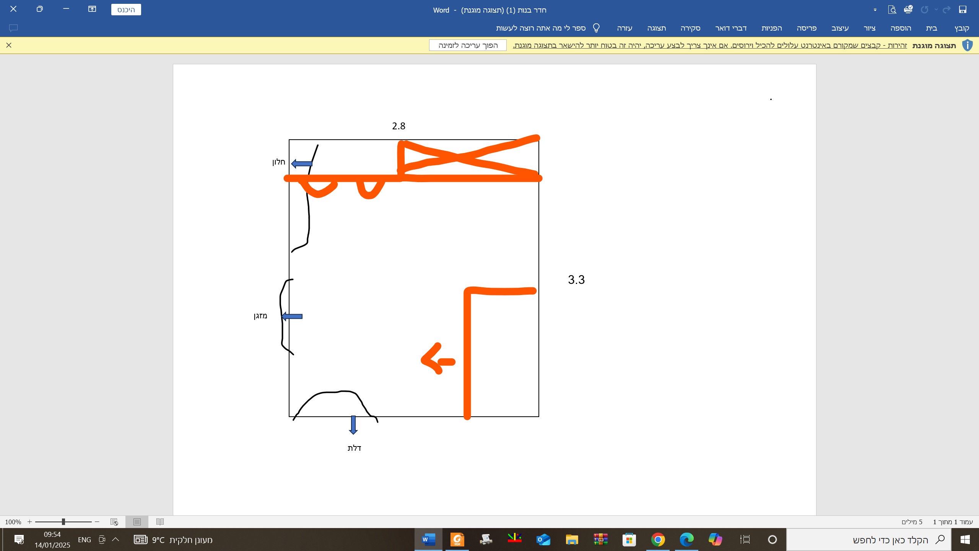Click the הפוך עריכה לזמינה button

tap(468, 45)
